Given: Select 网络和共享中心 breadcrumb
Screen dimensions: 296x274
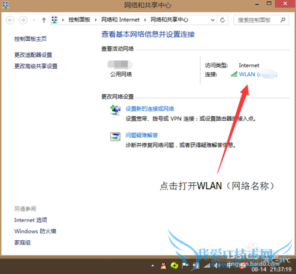Looking at the screenshot, I should pos(169,20).
